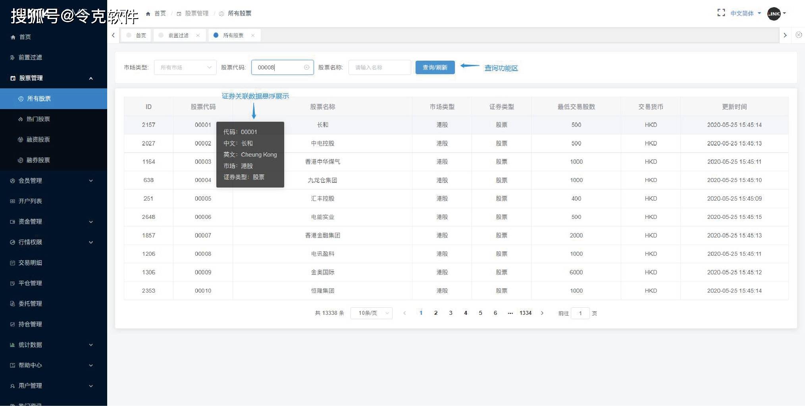Viewport: 805px width, 406px height.
Task: Select 所有股票 in the sidebar
Action: [x=54, y=99]
